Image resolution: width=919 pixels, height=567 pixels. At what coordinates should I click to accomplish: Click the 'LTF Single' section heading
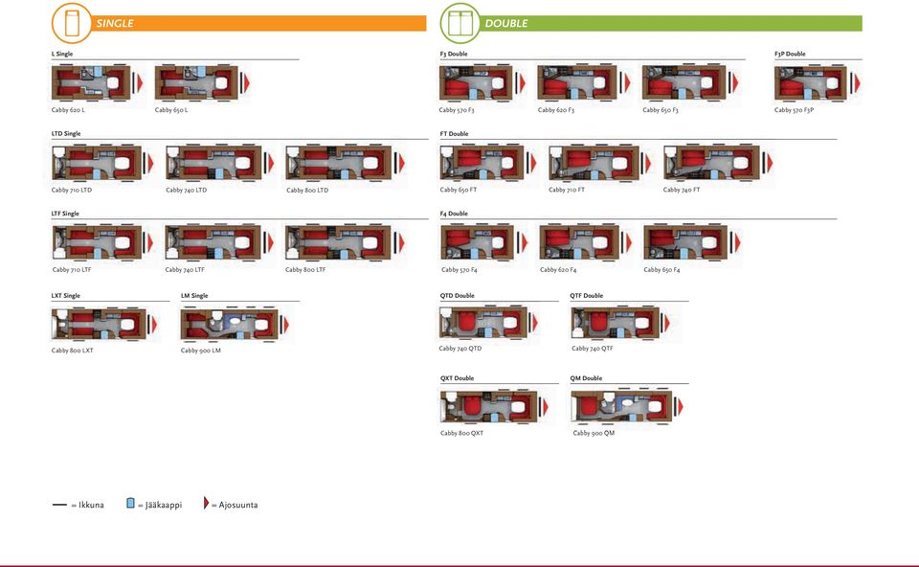[x=65, y=214]
